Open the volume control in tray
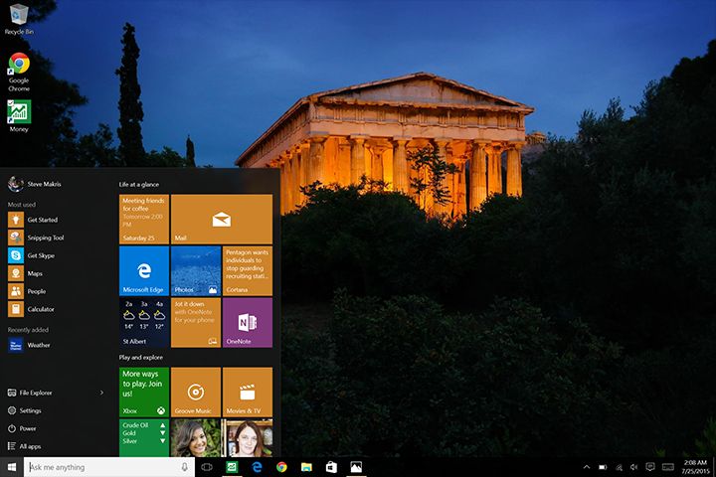Screen dimensions: 716x477 [x=633, y=466]
